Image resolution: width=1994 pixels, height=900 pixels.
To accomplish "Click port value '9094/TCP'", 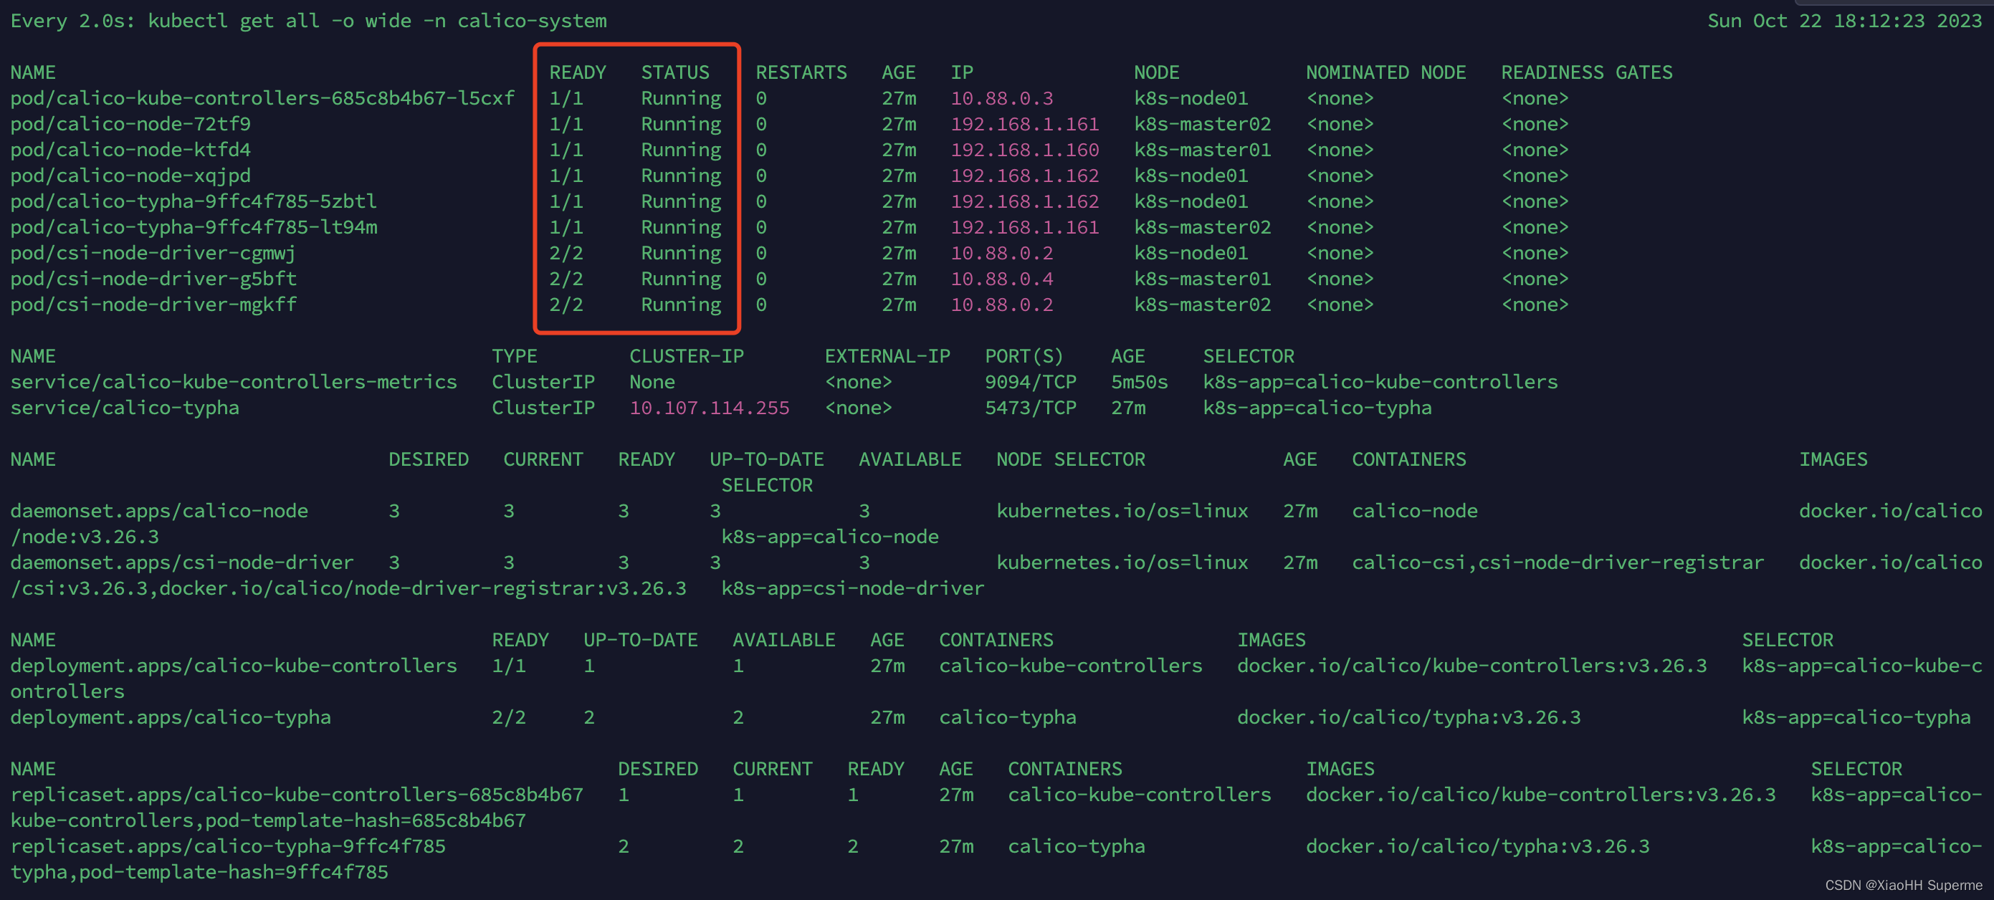I will pos(1030,381).
